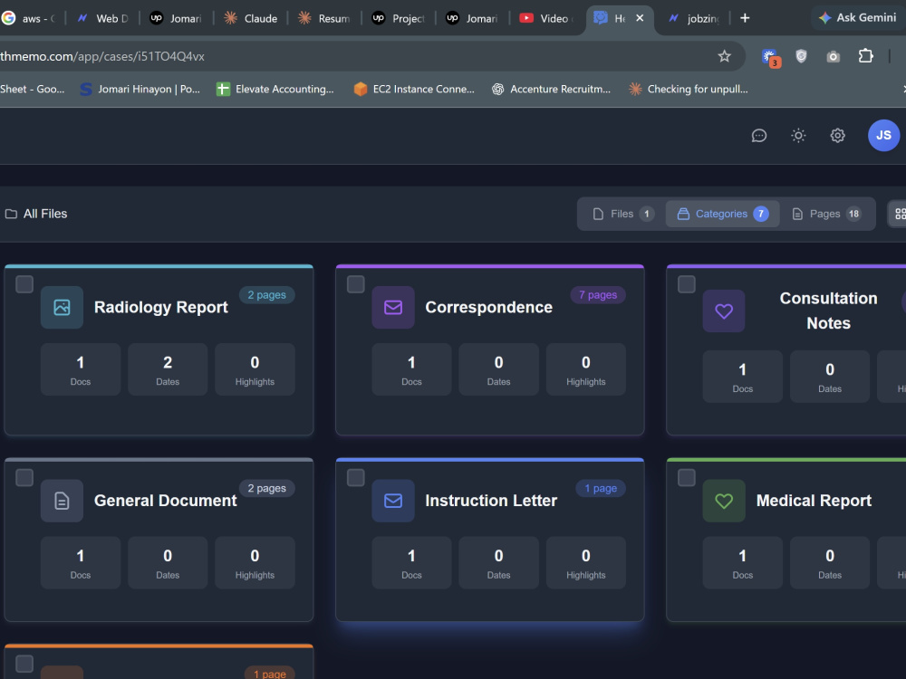Bookmark page with the star icon
Viewport: 906px width, 679px height.
pyautogui.click(x=724, y=56)
